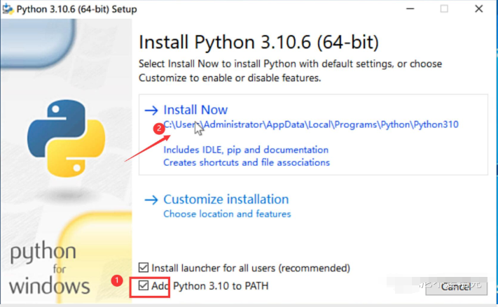Click the arrow icon beside Customize installation

pyautogui.click(x=151, y=200)
